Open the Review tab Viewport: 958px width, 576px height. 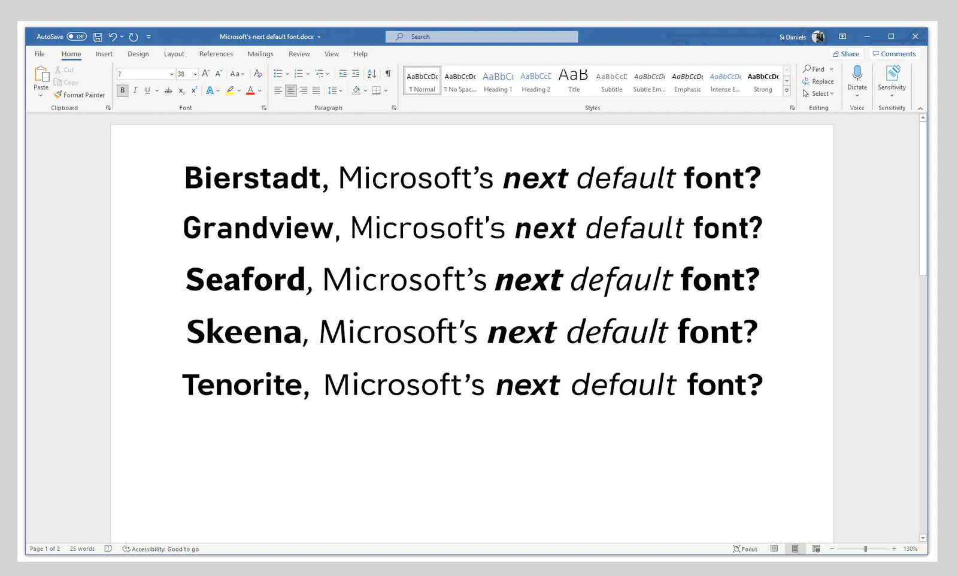[x=299, y=54]
